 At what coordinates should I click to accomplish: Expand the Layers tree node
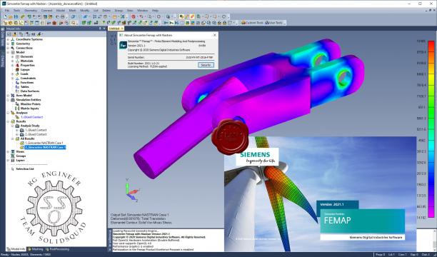pyautogui.click(x=8, y=161)
